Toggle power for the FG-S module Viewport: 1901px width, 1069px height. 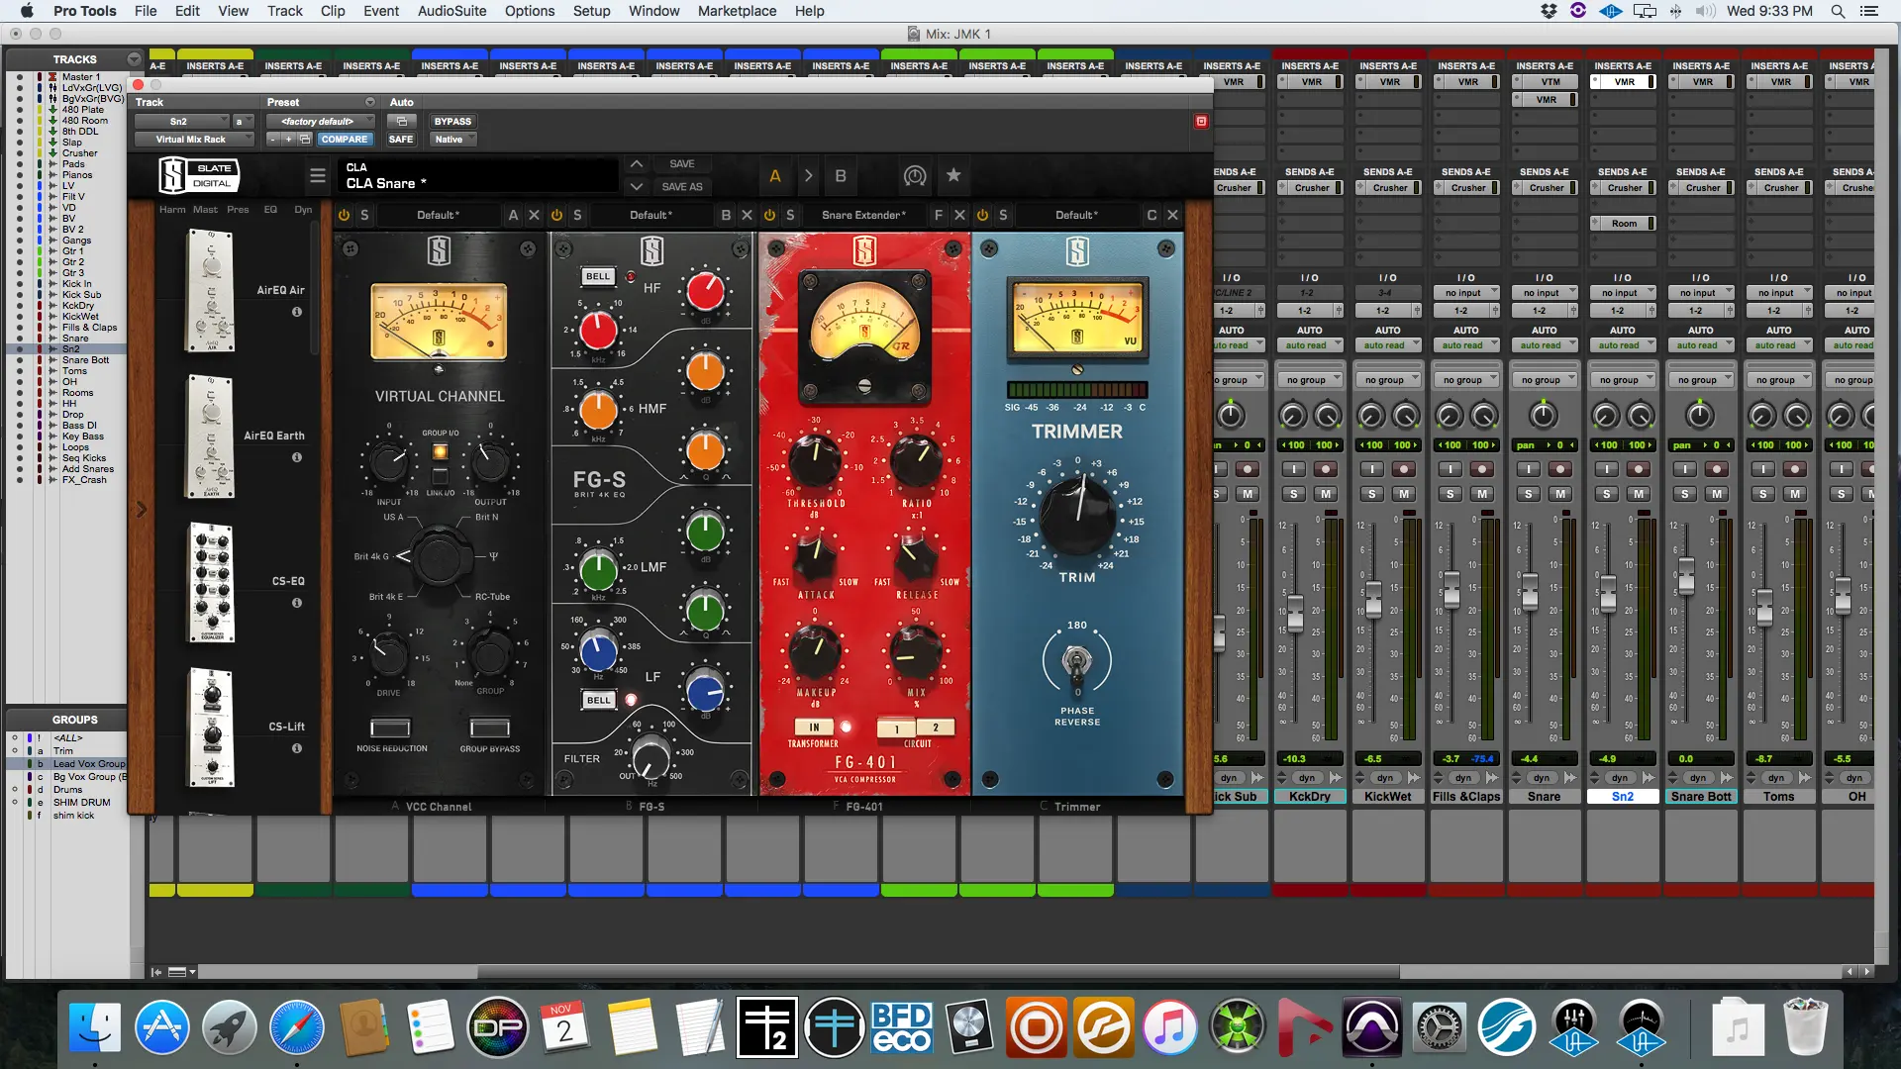pos(556,215)
